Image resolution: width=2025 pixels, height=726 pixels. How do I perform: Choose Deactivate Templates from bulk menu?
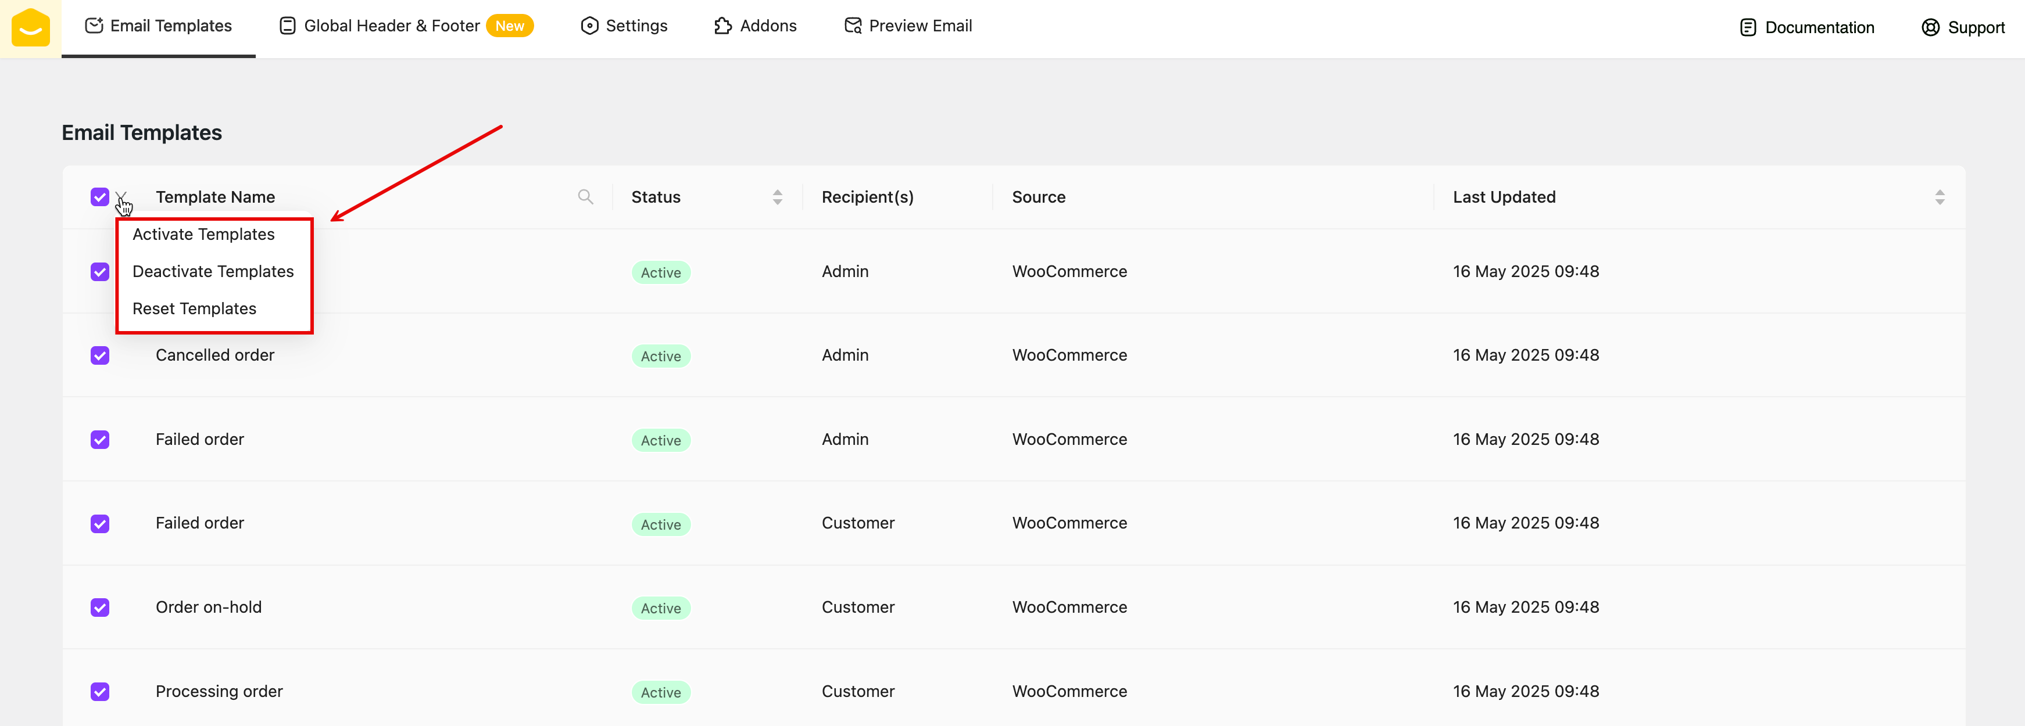pyautogui.click(x=213, y=271)
